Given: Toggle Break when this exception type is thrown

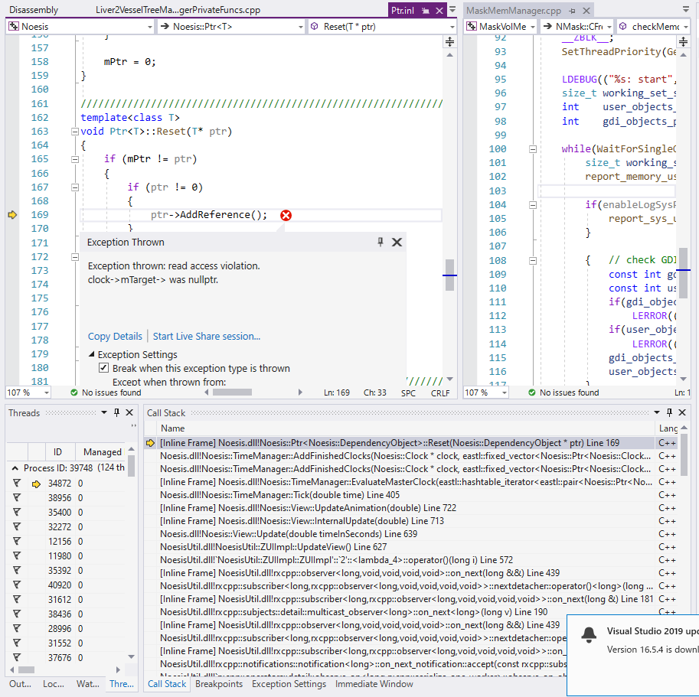Looking at the screenshot, I should coord(103,368).
